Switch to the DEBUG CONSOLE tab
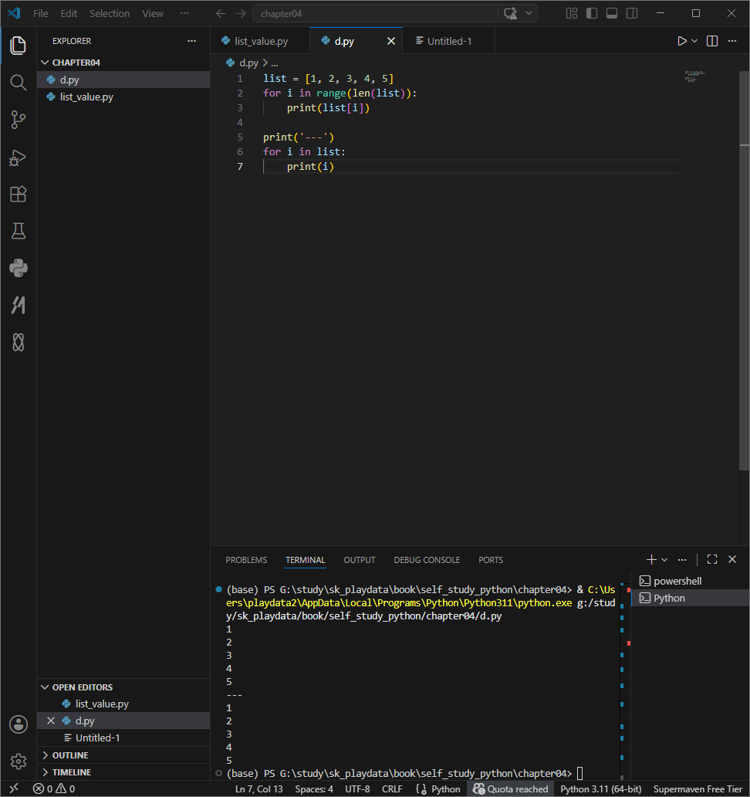Screen dimensions: 750x797 (427, 560)
